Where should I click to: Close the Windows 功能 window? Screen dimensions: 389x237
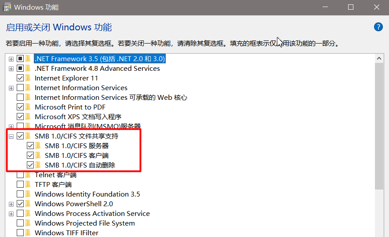pyautogui.click(x=377, y=7)
